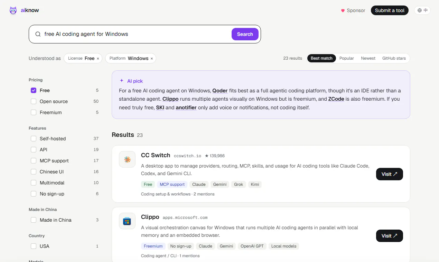Toggle the No sign-up feature checkbox
The height and width of the screenshot is (262, 439).
pos(34,194)
